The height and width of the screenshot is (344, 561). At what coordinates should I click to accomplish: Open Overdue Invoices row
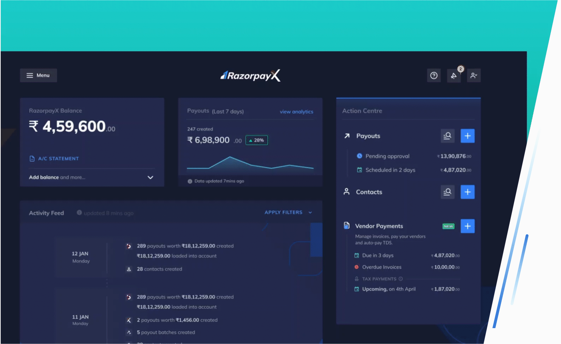click(407, 267)
